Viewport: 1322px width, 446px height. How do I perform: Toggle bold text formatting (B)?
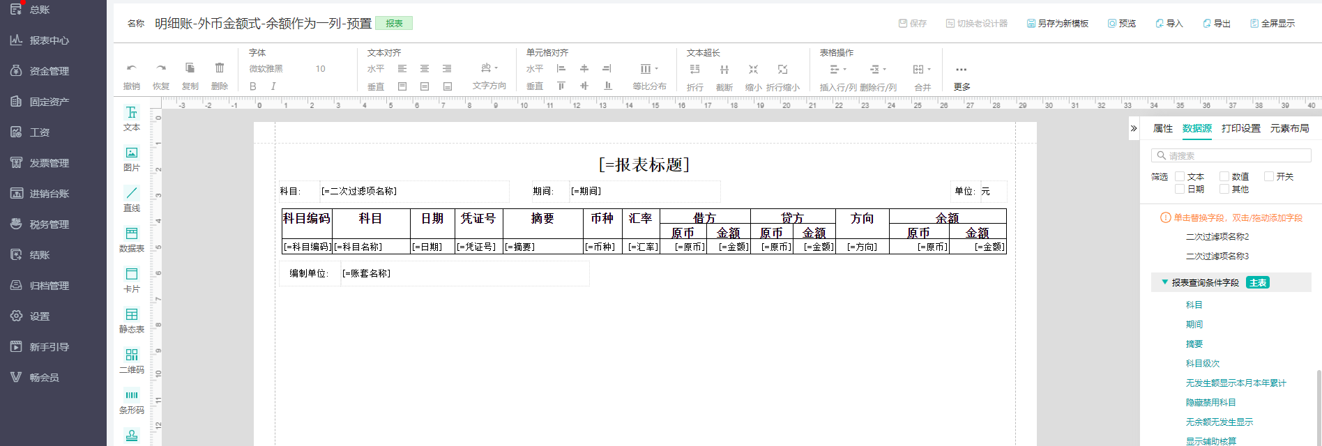pos(253,86)
